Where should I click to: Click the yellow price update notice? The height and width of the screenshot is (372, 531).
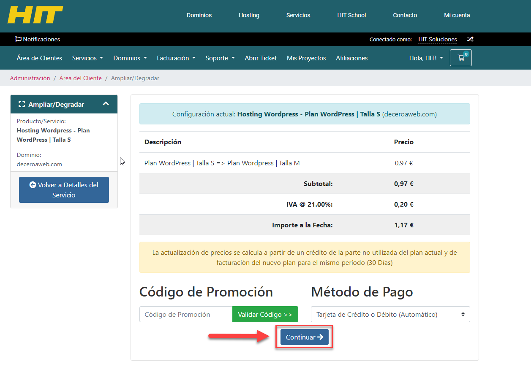click(305, 257)
